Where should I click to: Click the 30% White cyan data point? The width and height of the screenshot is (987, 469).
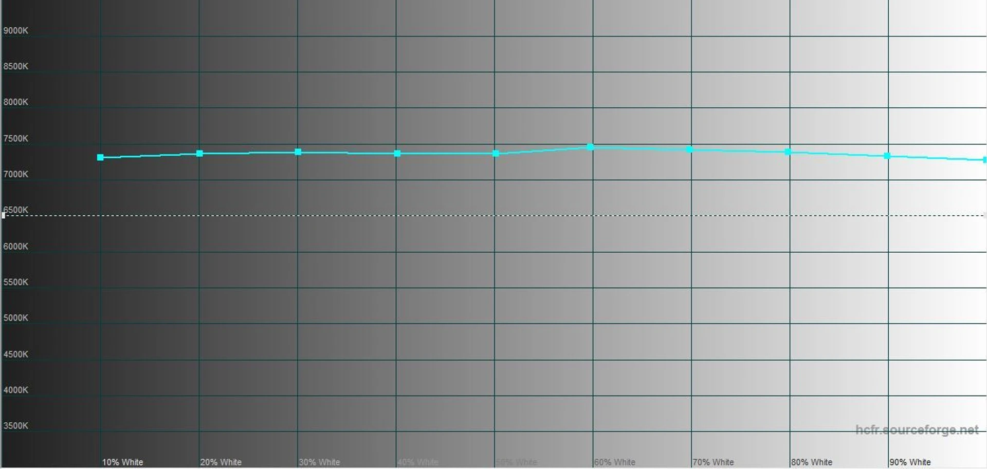(298, 152)
